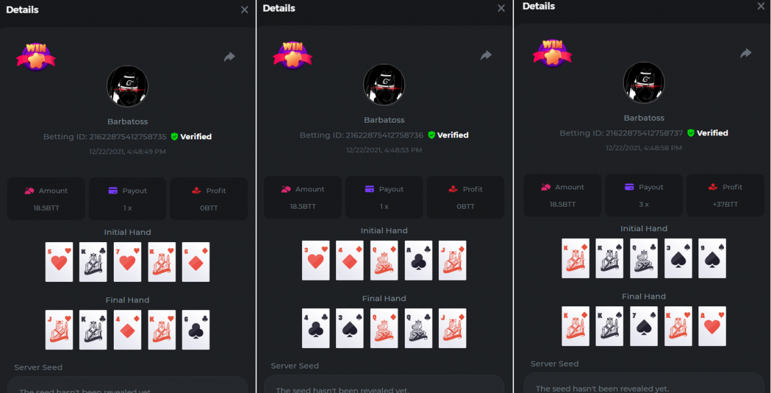Click Barbatoss username in middle panel

click(384, 119)
